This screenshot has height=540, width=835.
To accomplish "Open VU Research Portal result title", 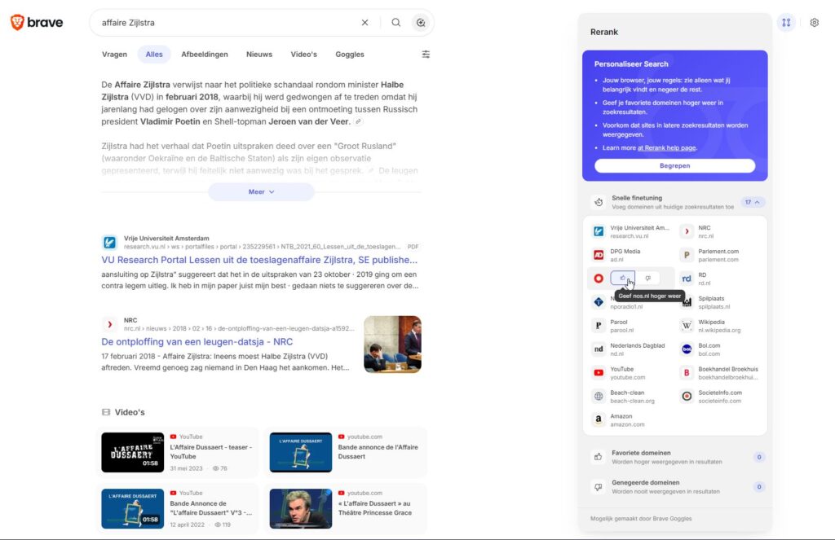I will click(259, 260).
